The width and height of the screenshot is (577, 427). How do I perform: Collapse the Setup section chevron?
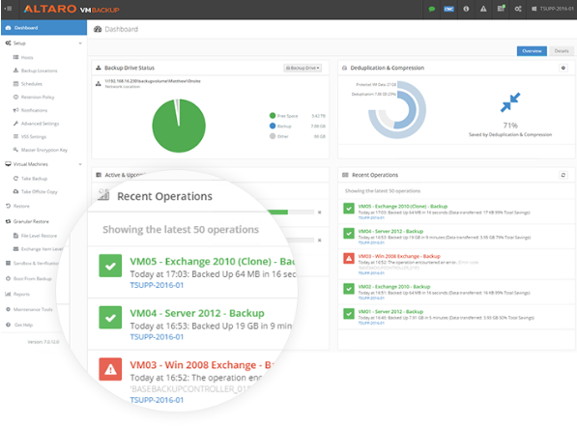pos(80,43)
